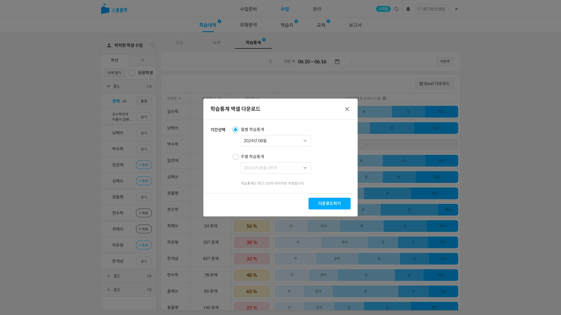Open the 숙제 tab

(216, 43)
